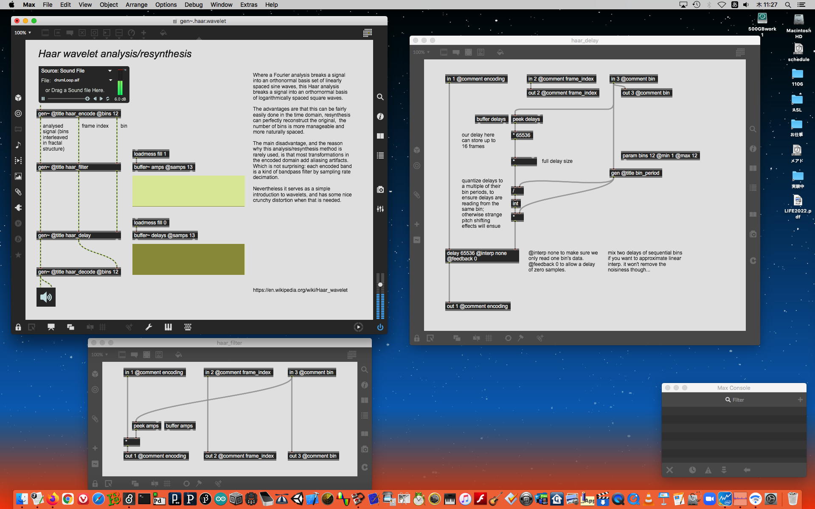Open the Extras menu
The height and width of the screenshot is (509, 815).
[x=248, y=5]
